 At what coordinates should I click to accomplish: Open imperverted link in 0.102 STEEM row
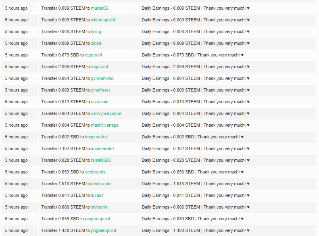click(102, 149)
